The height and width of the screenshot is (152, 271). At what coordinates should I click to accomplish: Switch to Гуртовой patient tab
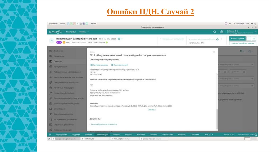153,135
